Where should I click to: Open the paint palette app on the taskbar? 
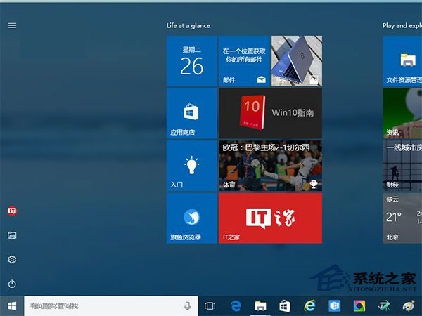coord(409,305)
